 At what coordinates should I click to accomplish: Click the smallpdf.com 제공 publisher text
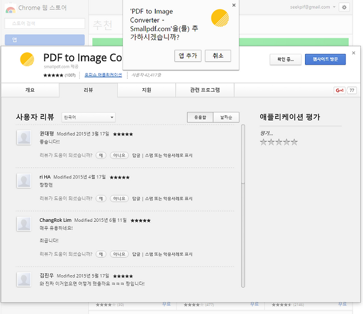click(x=61, y=67)
